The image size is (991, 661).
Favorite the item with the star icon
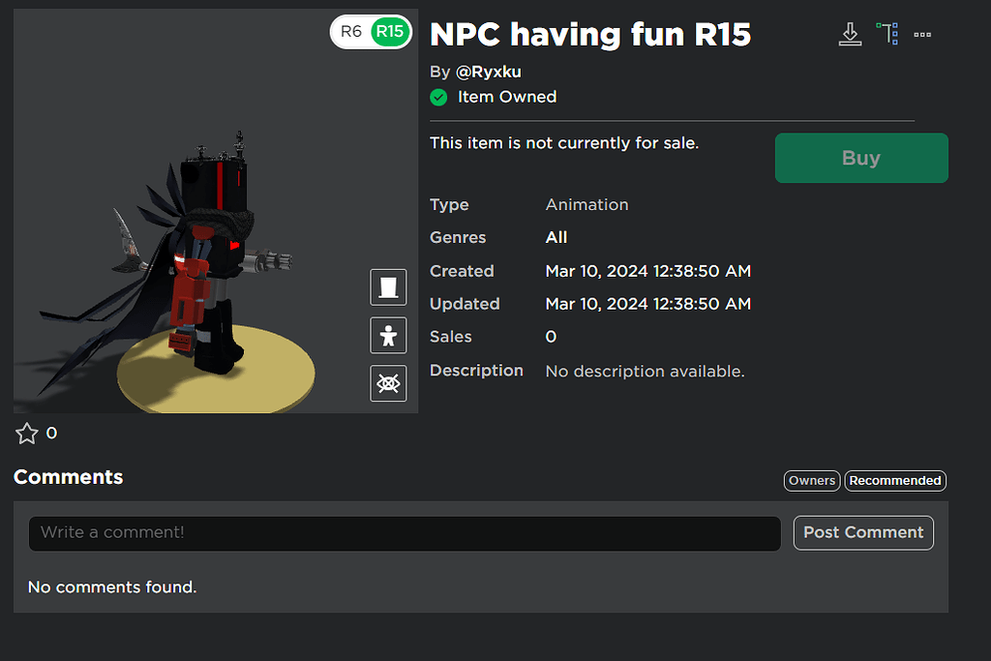click(x=27, y=434)
